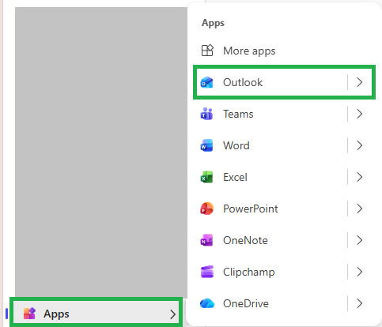Expand the Outlook submenu chevron
This screenshot has width=382, height=327.
tap(360, 82)
